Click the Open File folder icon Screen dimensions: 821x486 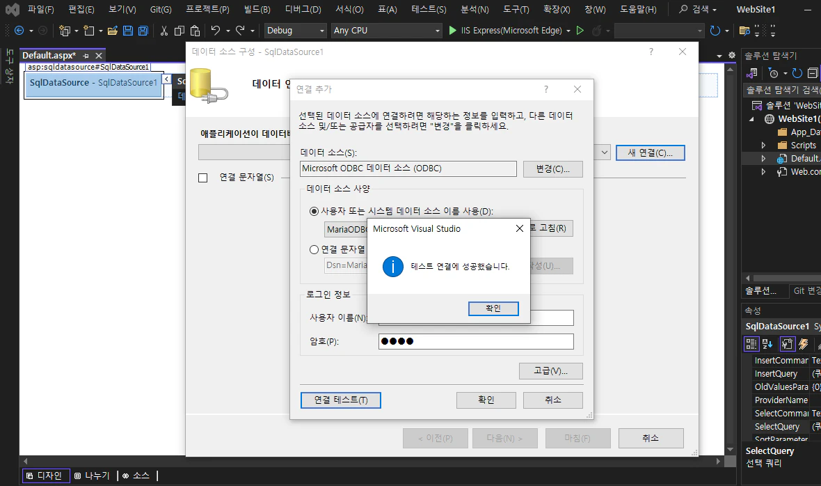coord(112,31)
